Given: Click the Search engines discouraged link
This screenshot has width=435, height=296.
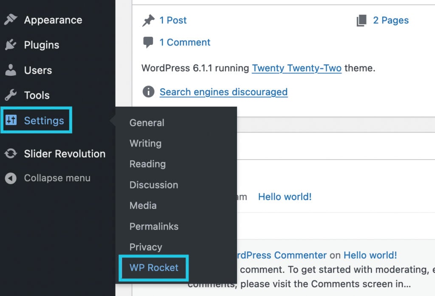Looking at the screenshot, I should tap(223, 92).
